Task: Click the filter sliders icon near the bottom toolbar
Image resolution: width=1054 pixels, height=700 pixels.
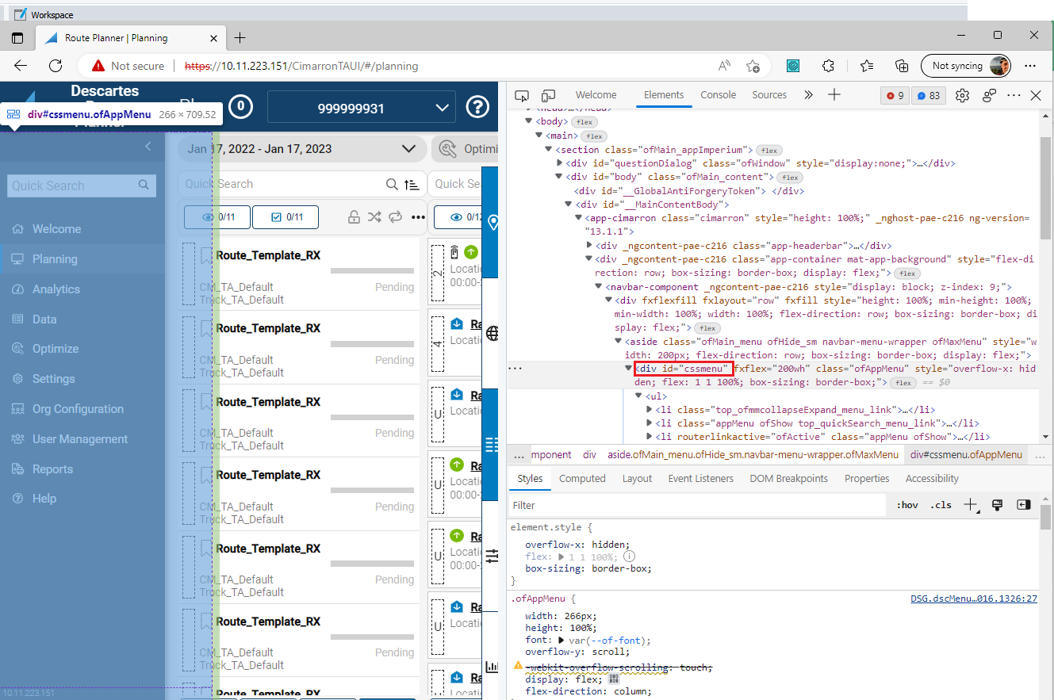Action: point(492,556)
